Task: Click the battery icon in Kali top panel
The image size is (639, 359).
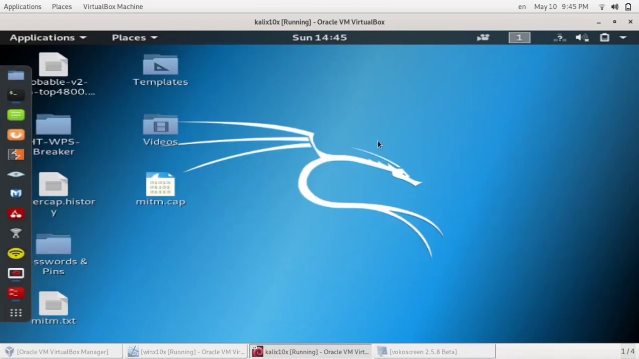Action: click(x=605, y=37)
